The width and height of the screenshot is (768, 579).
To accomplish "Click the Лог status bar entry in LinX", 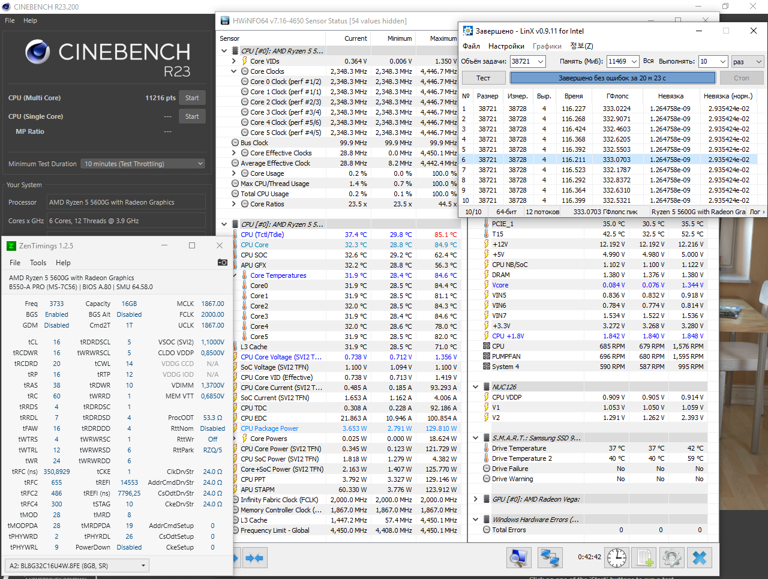I will (x=755, y=212).
